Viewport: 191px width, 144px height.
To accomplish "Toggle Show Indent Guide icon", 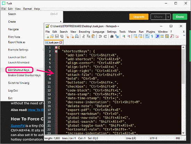I will click(x=157, y=36).
